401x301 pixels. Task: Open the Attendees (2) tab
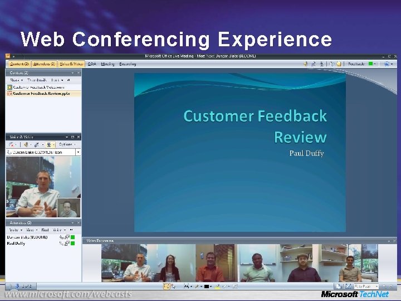pyautogui.click(x=44, y=64)
